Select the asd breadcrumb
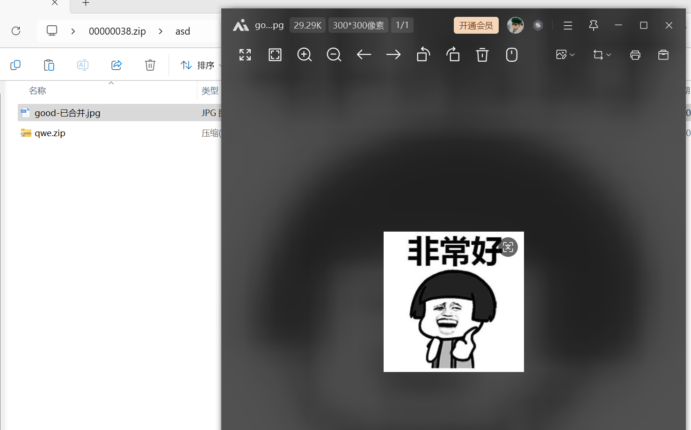This screenshot has height=430, width=691. tap(182, 31)
